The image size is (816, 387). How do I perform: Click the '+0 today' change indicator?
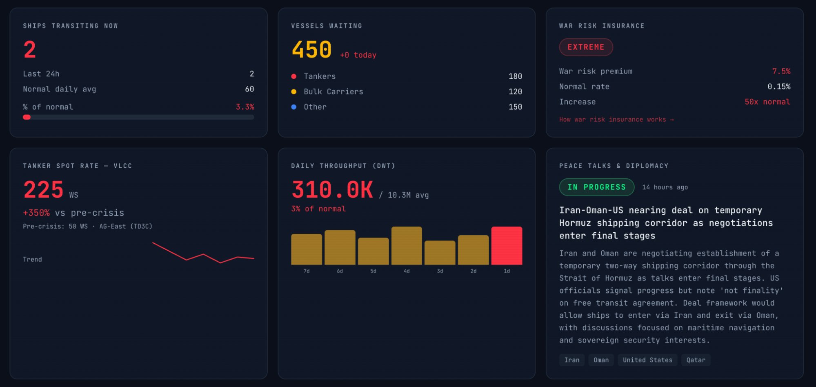[358, 55]
